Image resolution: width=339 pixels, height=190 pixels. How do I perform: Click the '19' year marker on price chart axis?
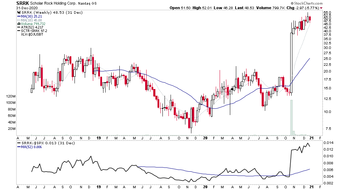pyautogui.click(x=99, y=138)
